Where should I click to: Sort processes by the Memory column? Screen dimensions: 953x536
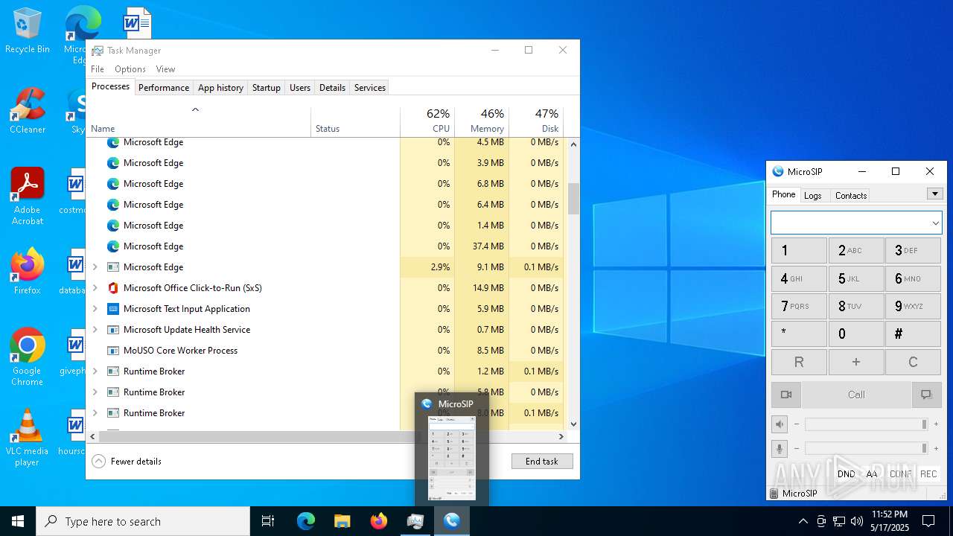tap(482, 121)
